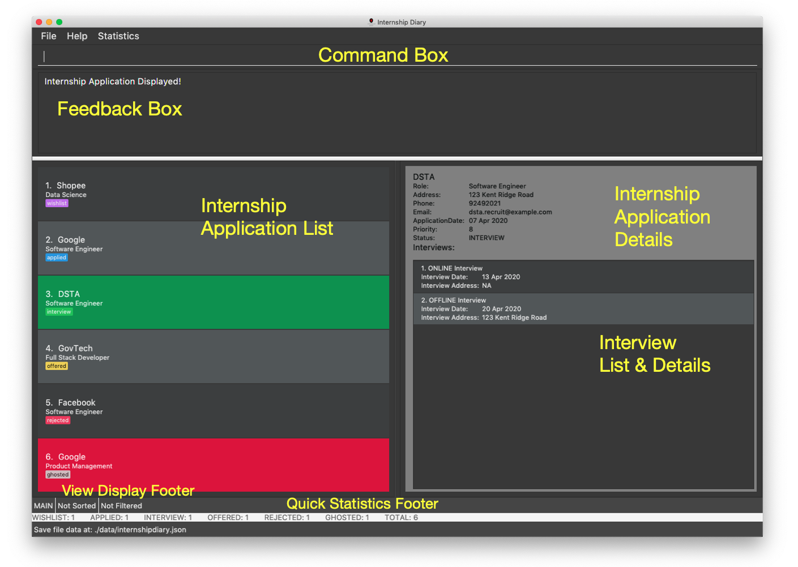Click the INTERVIEW status value in details
The width and height of the screenshot is (798, 567).
tap(487, 238)
